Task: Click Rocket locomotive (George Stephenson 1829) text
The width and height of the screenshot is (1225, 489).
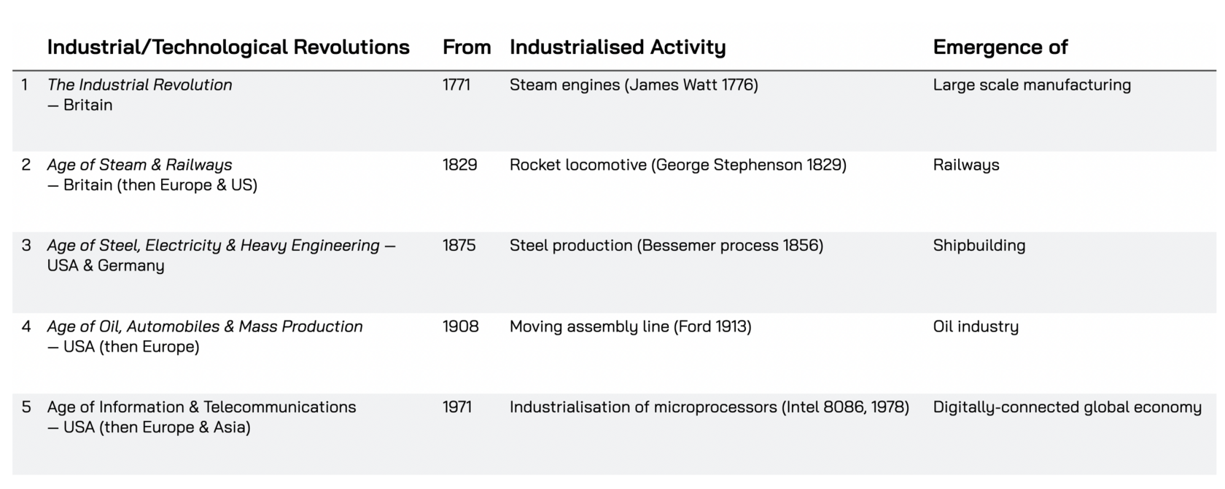Action: (678, 165)
